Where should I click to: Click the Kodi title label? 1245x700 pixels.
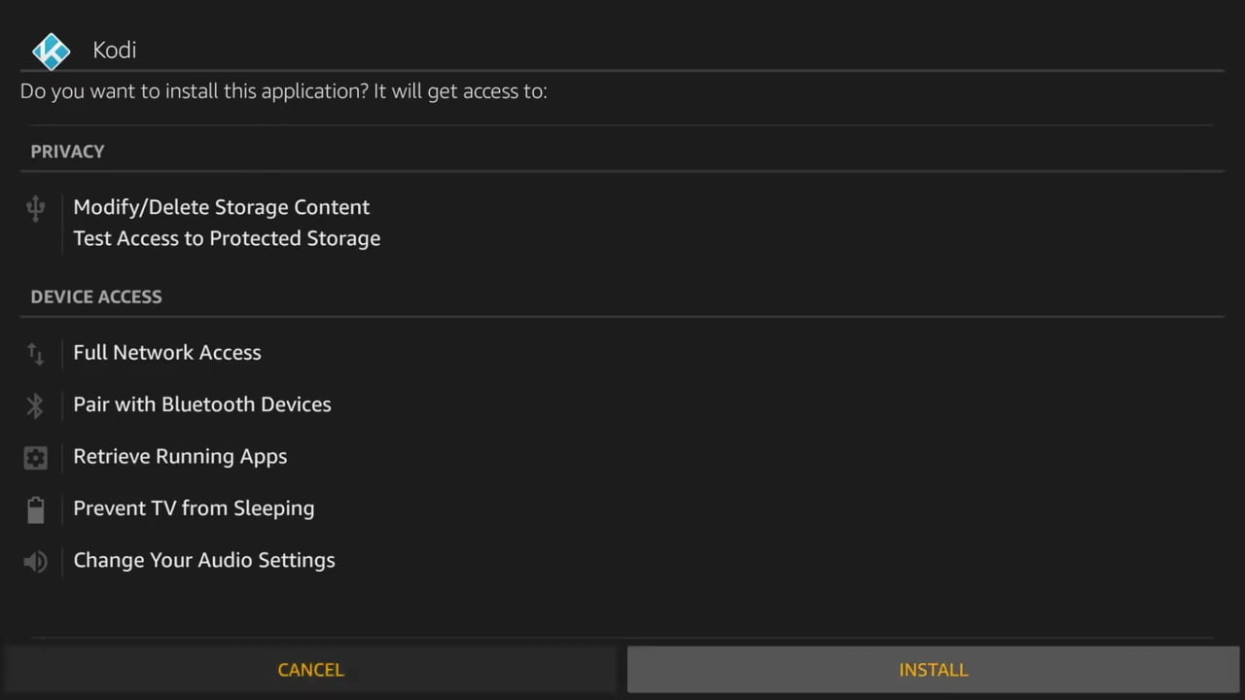(114, 50)
